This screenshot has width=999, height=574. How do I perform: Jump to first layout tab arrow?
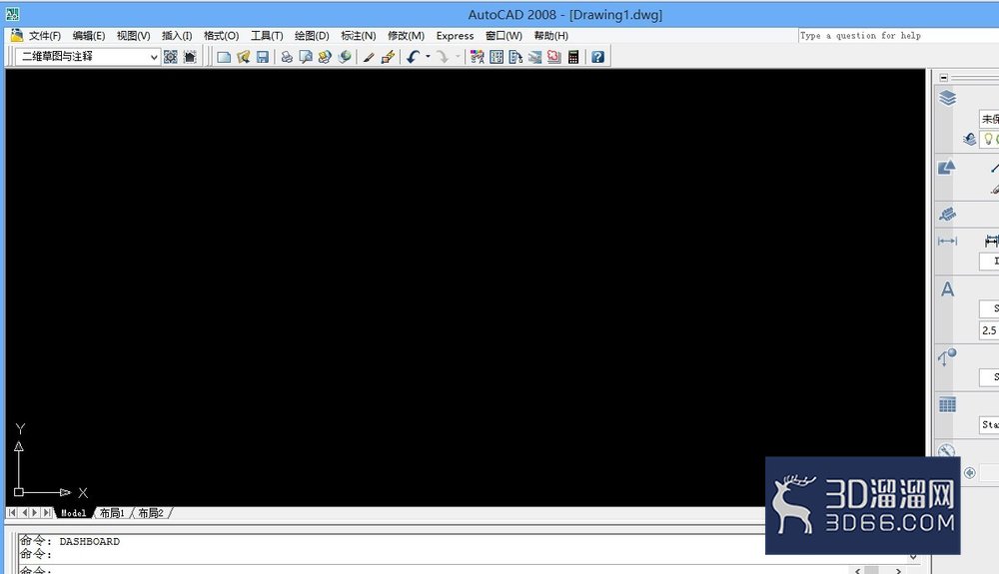click(x=12, y=512)
